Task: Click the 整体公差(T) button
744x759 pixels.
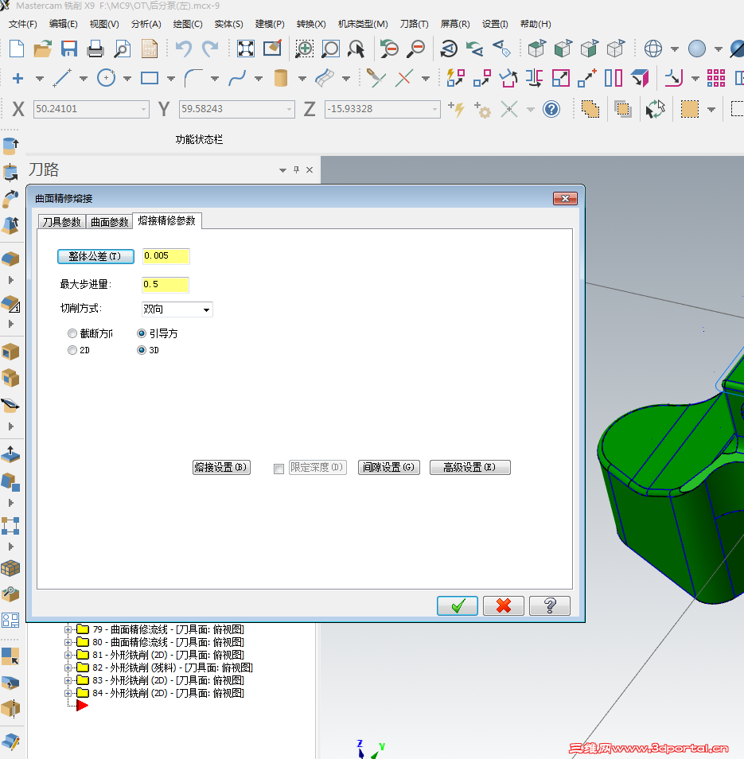Action: (95, 256)
